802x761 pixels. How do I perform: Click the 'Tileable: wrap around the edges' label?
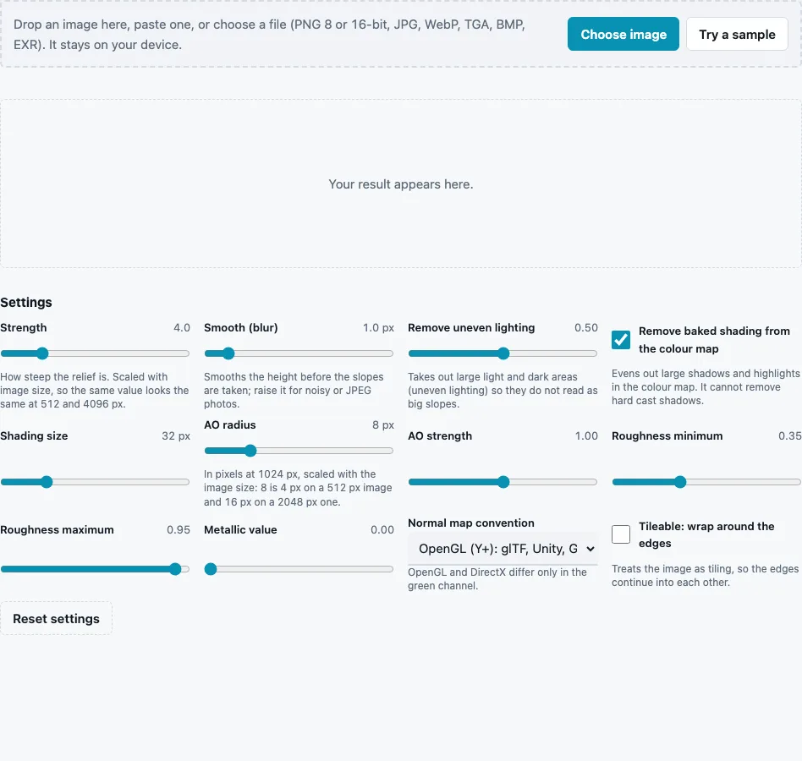[x=706, y=534]
